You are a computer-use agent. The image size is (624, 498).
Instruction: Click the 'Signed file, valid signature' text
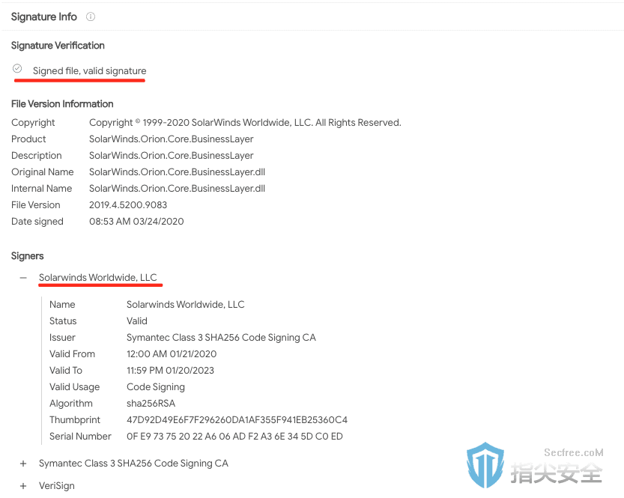(90, 71)
